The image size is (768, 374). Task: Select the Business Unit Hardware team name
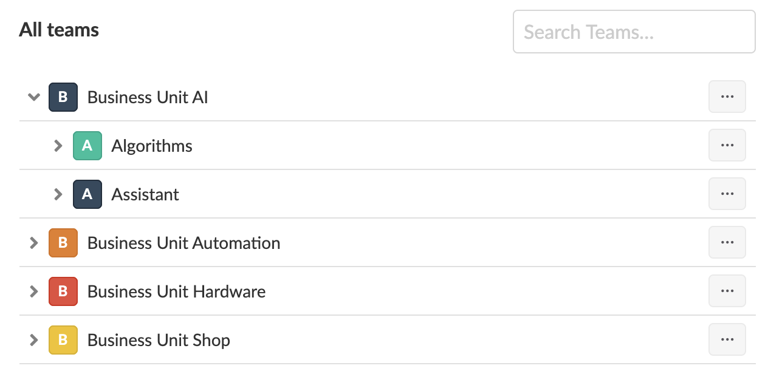point(177,291)
